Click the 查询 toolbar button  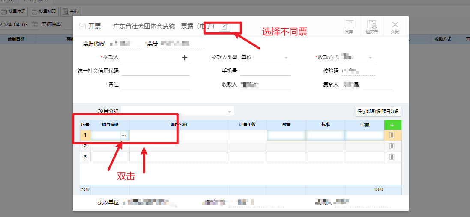(71, 11)
